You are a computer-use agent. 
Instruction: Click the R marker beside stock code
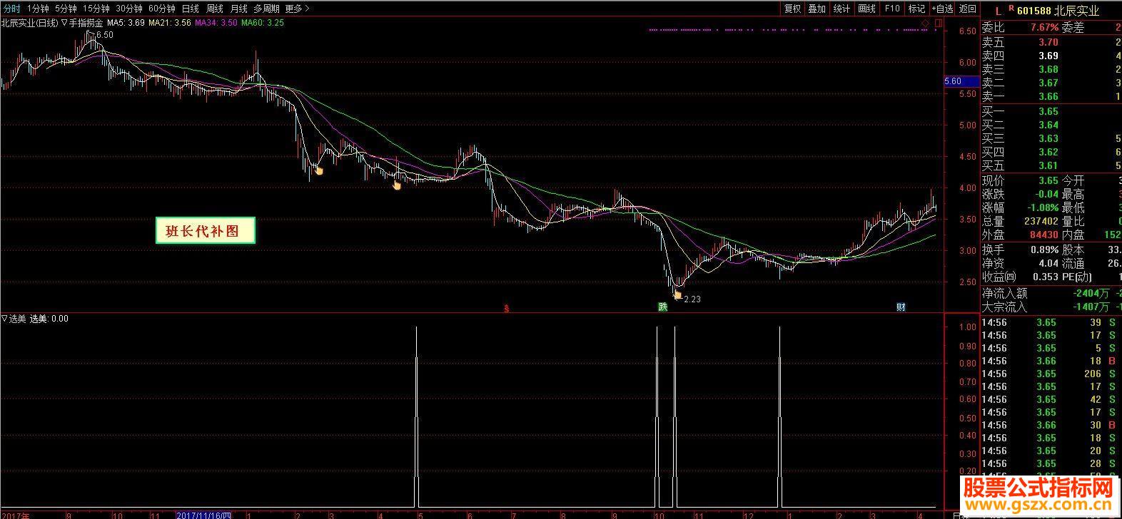click(1011, 9)
